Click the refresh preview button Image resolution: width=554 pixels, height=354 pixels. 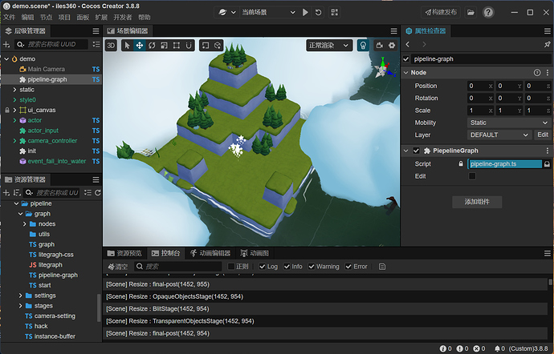(318, 12)
